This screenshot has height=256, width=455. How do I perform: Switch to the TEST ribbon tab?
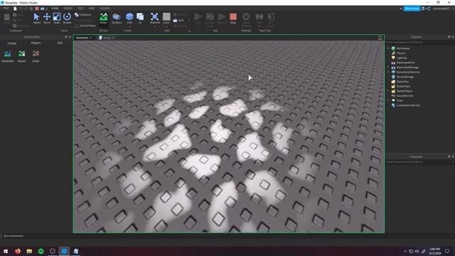pos(80,9)
